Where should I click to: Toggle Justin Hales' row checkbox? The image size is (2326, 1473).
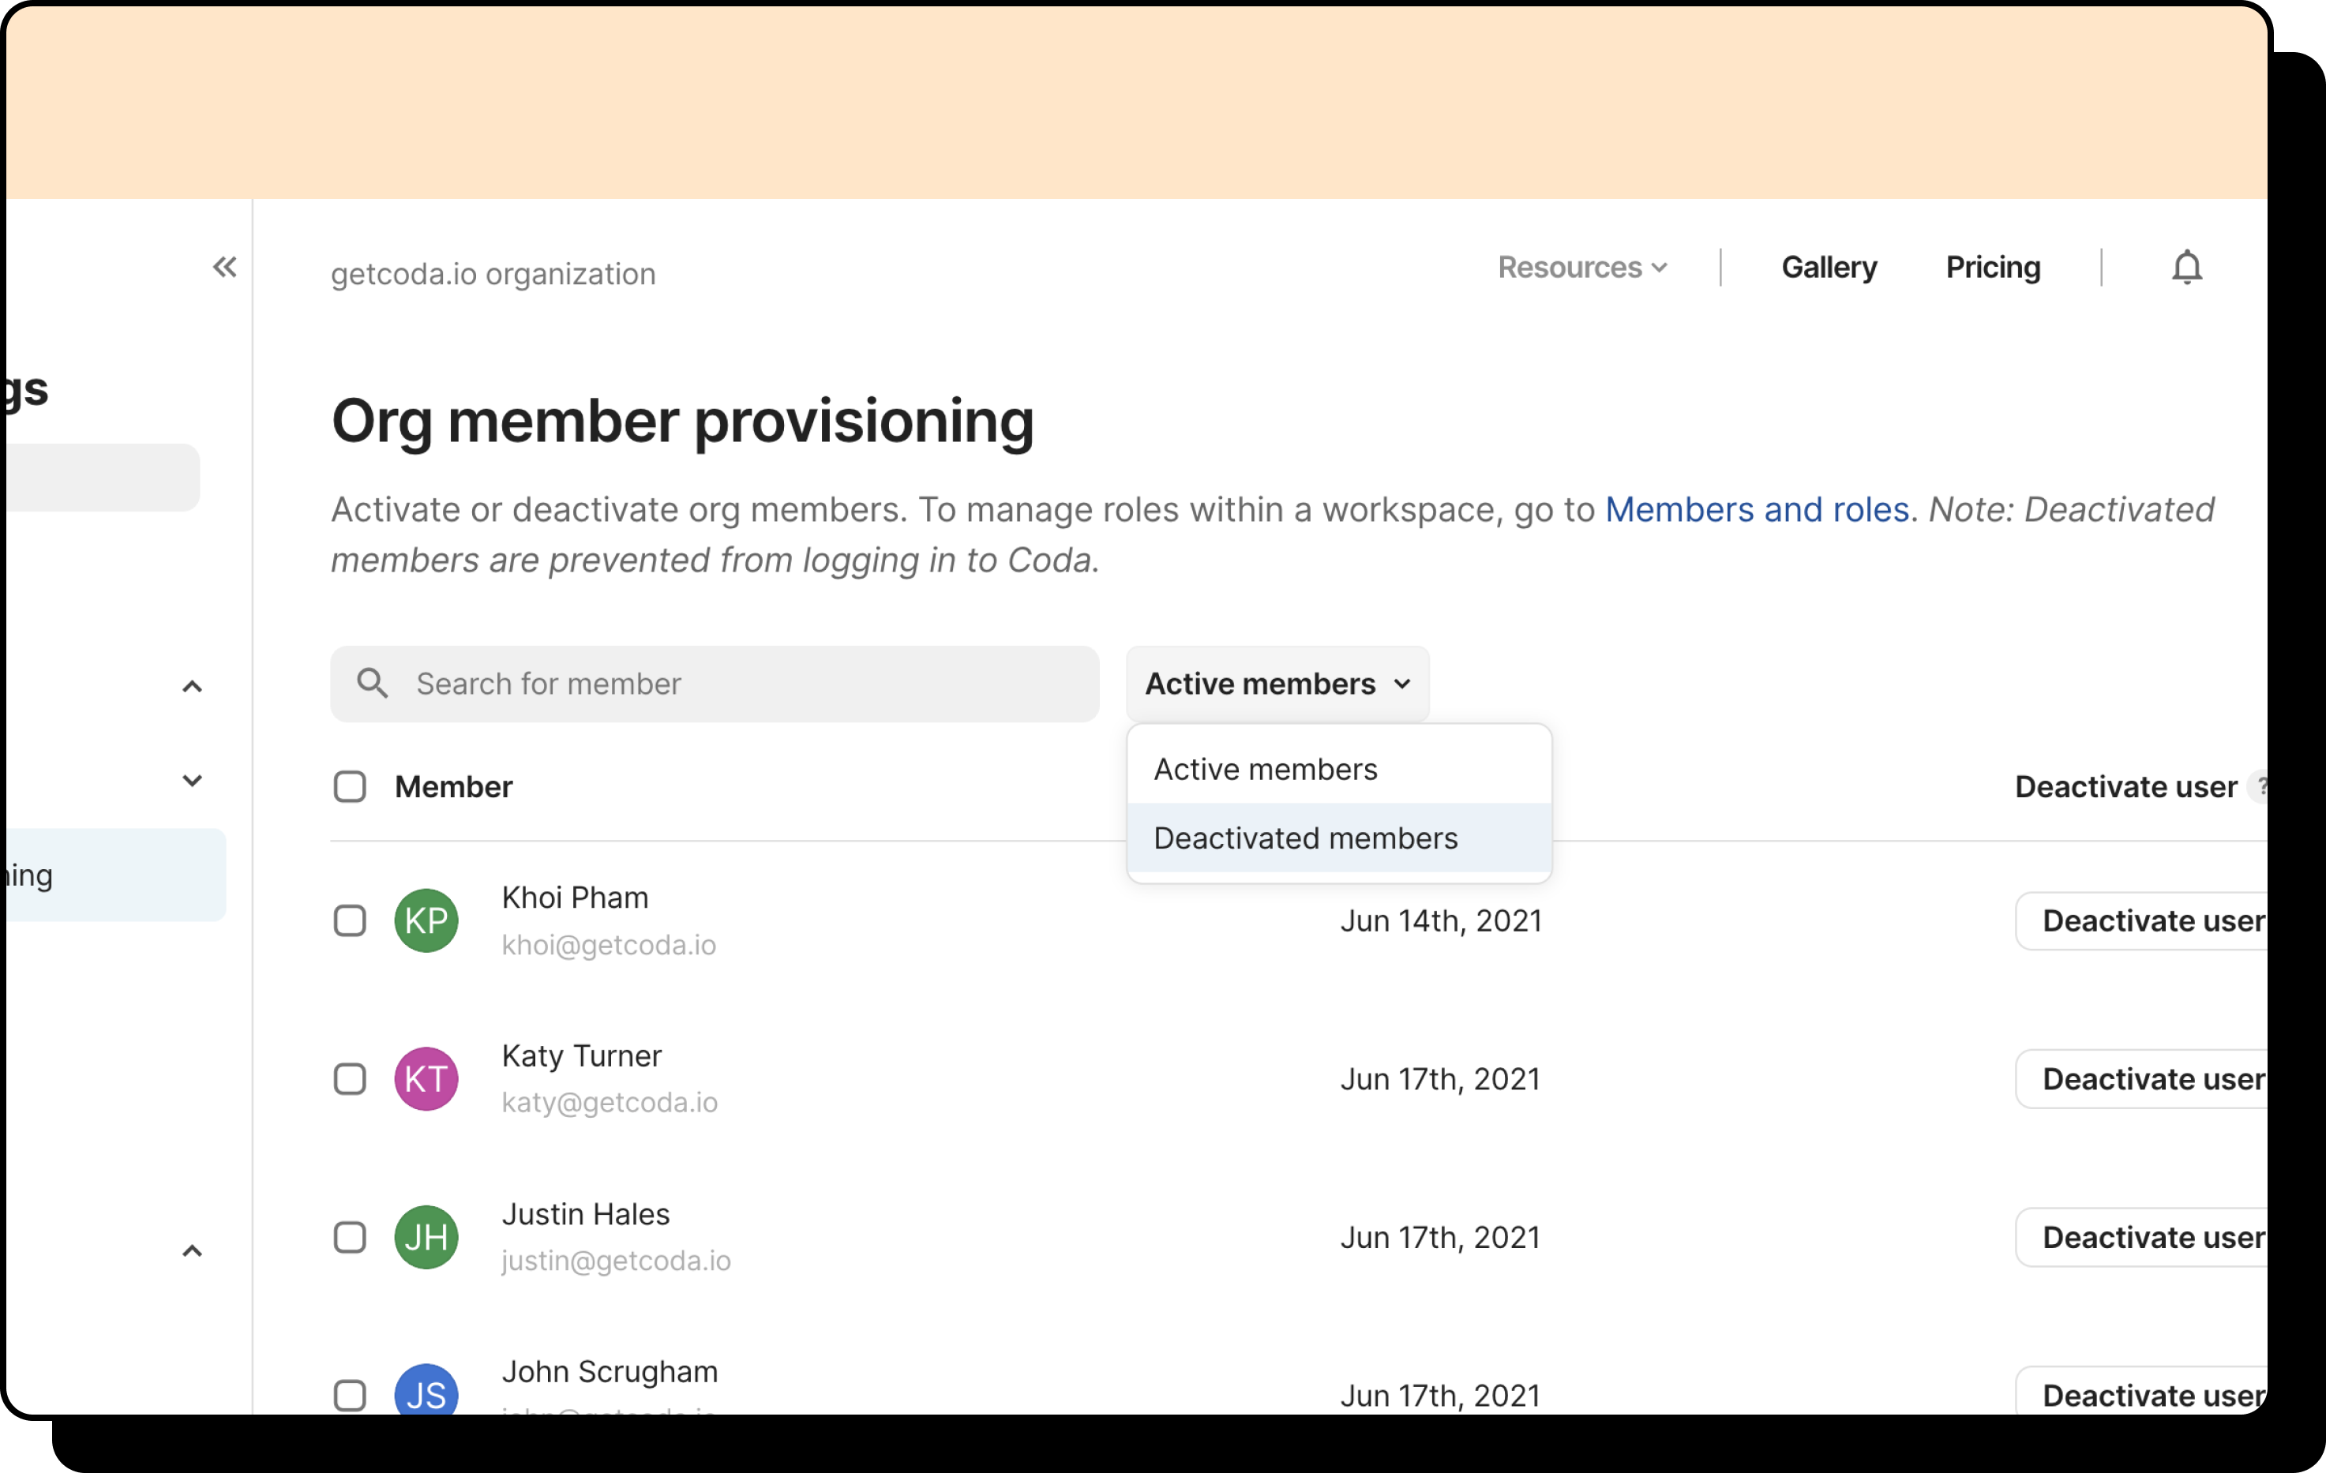point(350,1237)
